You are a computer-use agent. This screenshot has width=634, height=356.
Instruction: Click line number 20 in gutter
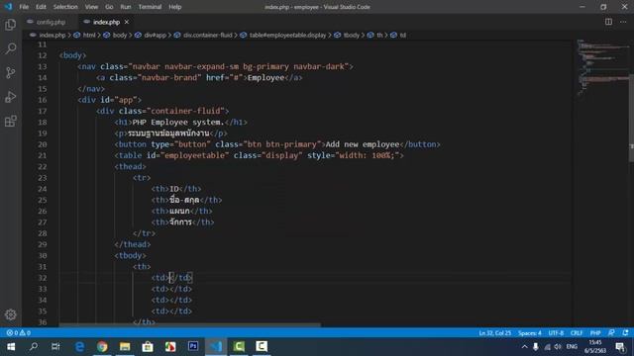[42, 144]
